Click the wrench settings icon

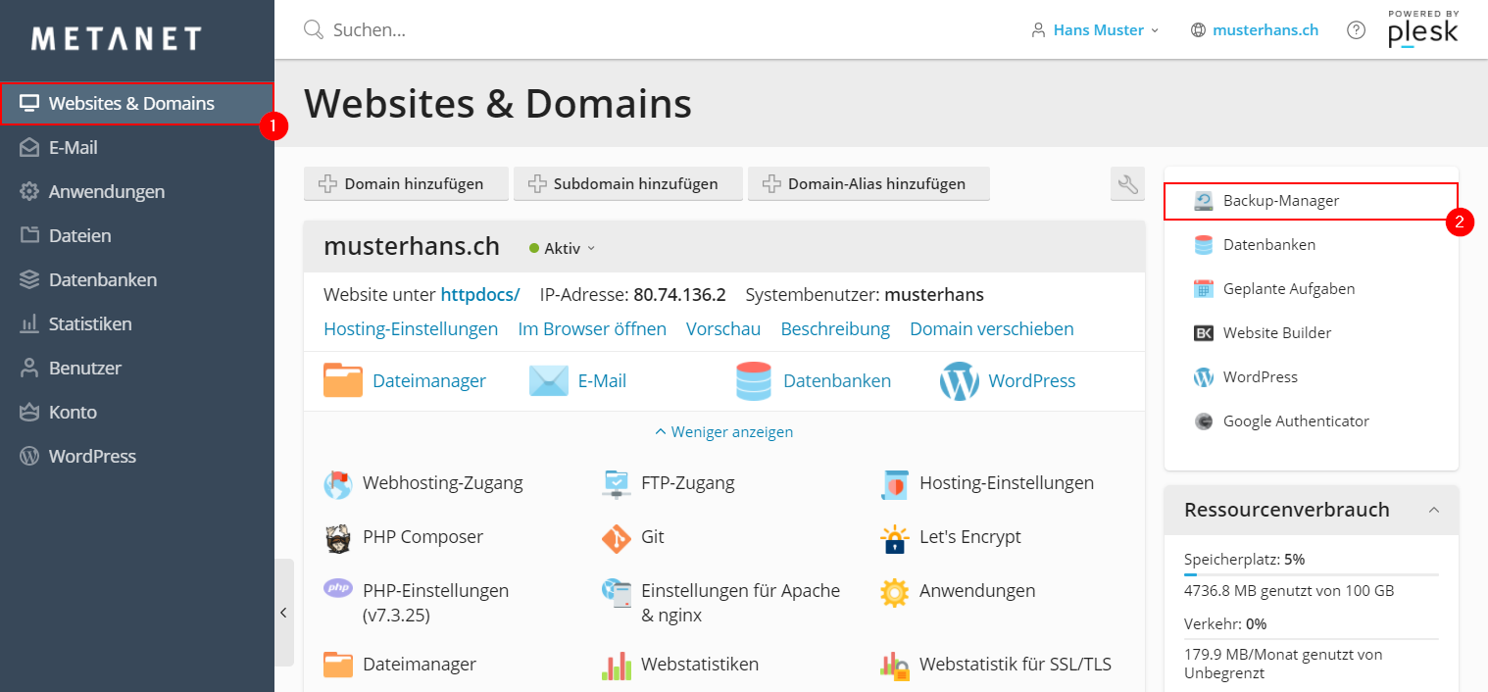pyautogui.click(x=1127, y=183)
